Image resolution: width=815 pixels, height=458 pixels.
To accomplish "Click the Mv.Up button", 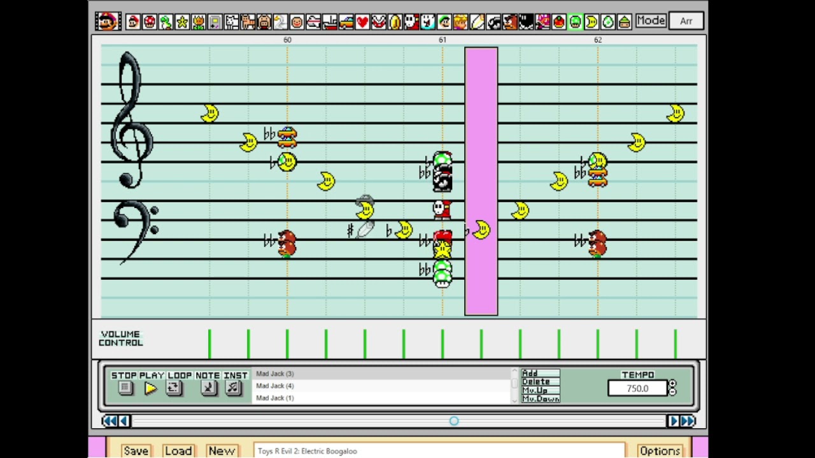I will 541,390.
